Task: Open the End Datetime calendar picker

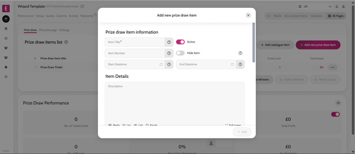Action: click(x=232, y=65)
